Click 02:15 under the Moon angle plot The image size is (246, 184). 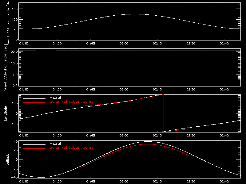pos(157,90)
